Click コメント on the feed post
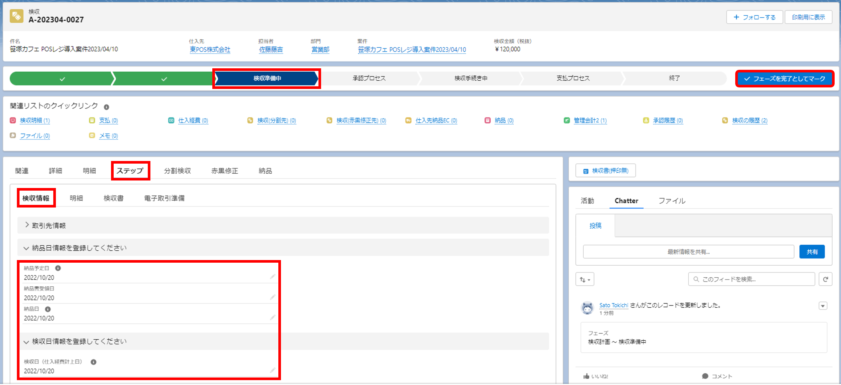 [x=717, y=376]
